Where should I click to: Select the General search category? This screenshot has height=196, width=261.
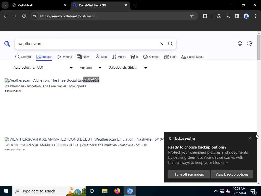click(23, 57)
